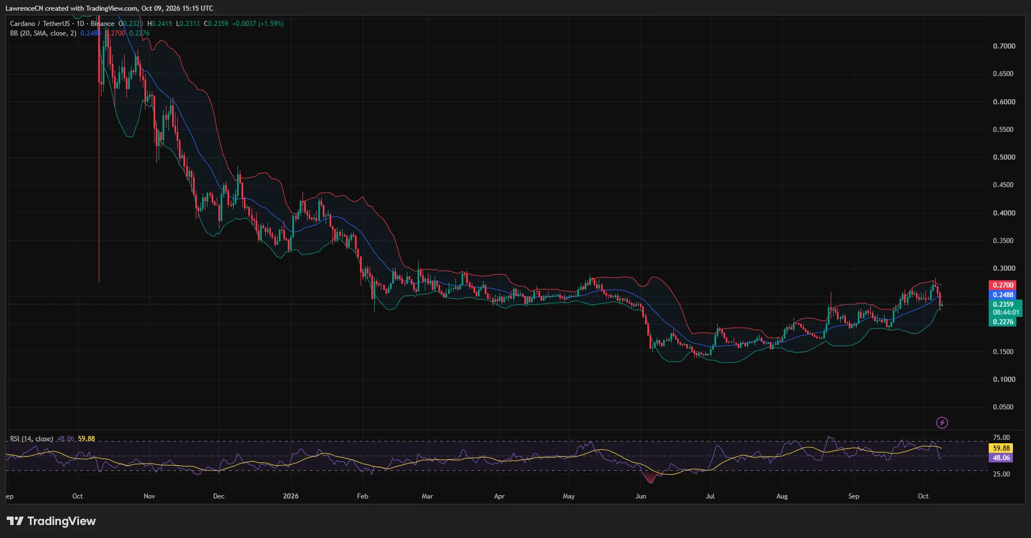
Task: Click the header text 'LawrenceCN created with TradingView.com'
Action: coord(72,8)
